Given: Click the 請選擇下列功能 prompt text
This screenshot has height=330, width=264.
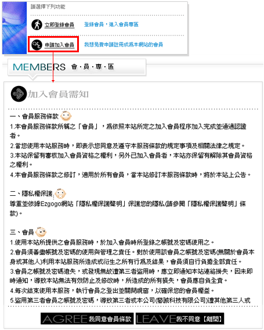Looking at the screenshot, I should 48,7.
